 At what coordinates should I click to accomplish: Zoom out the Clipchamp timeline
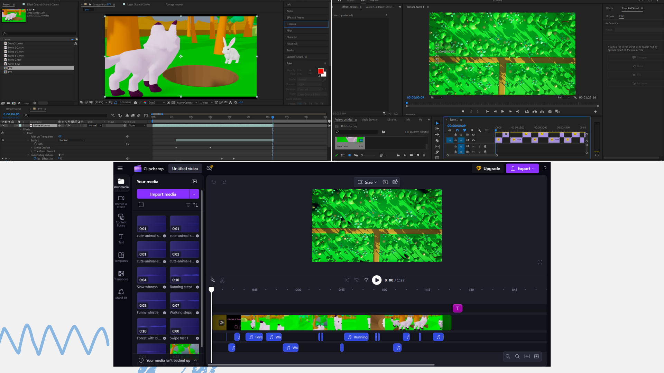point(508,356)
